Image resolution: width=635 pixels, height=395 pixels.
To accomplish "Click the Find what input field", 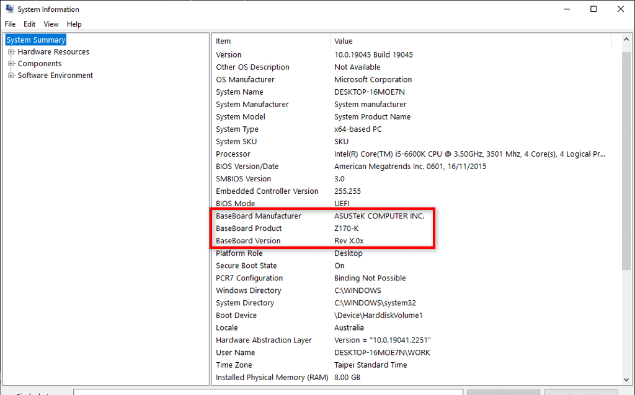I will click(268, 392).
